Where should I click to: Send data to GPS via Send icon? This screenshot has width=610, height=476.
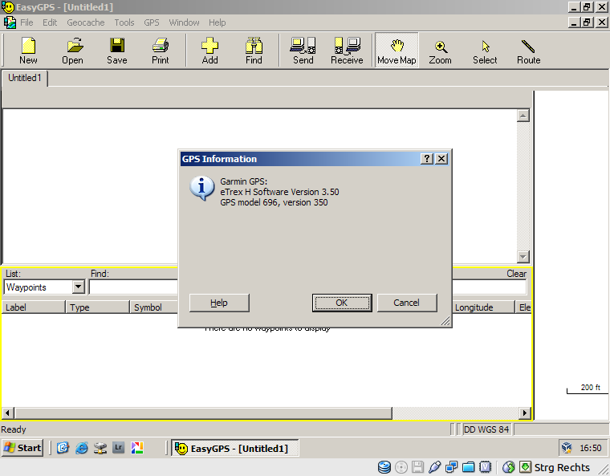click(x=303, y=51)
